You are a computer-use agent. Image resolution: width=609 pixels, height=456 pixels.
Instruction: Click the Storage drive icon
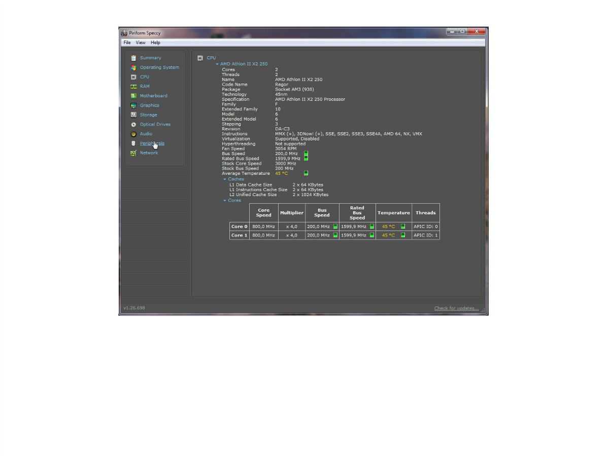click(x=133, y=115)
